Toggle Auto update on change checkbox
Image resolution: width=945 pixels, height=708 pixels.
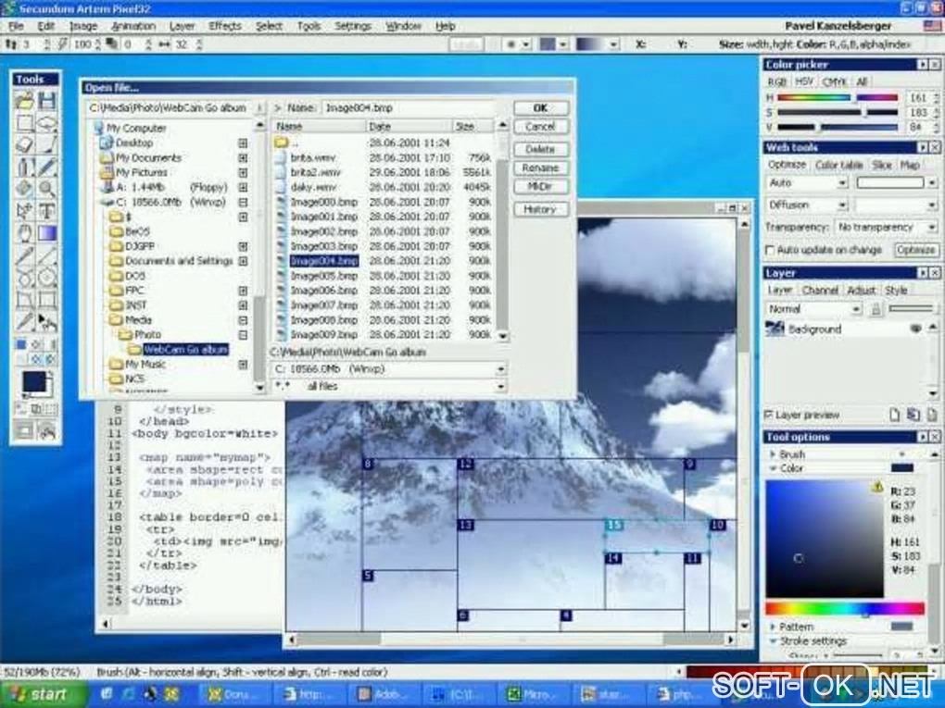(x=769, y=250)
